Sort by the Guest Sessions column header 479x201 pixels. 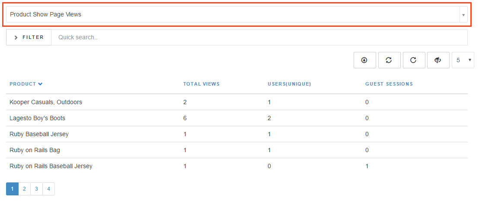pos(389,84)
